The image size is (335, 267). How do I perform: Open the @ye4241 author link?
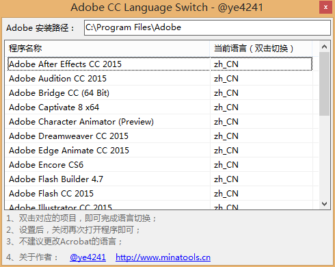click(88, 257)
